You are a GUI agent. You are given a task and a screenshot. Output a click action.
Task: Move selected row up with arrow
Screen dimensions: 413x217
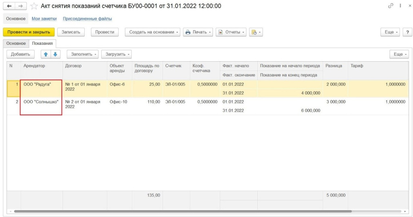point(46,54)
